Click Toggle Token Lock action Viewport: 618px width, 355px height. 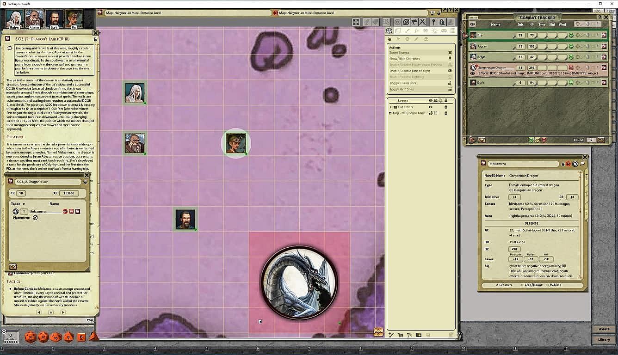pos(420,83)
